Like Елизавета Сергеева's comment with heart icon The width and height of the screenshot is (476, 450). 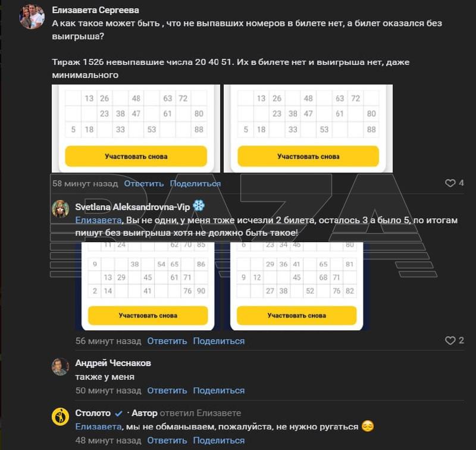pos(450,183)
